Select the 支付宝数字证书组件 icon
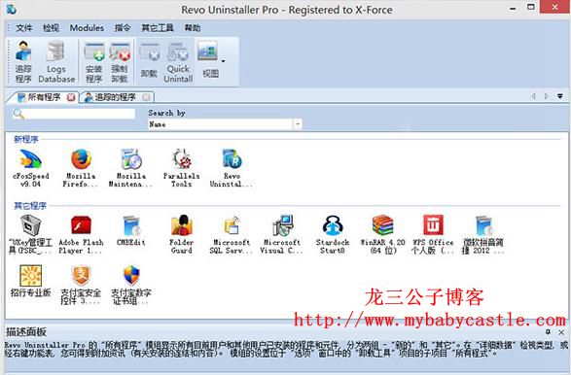 (x=131, y=285)
